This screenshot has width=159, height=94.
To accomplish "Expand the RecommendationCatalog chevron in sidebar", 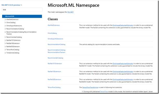I will (x=5, y=29).
